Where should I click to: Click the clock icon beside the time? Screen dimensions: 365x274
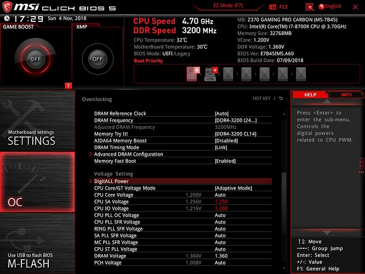pos(7,19)
